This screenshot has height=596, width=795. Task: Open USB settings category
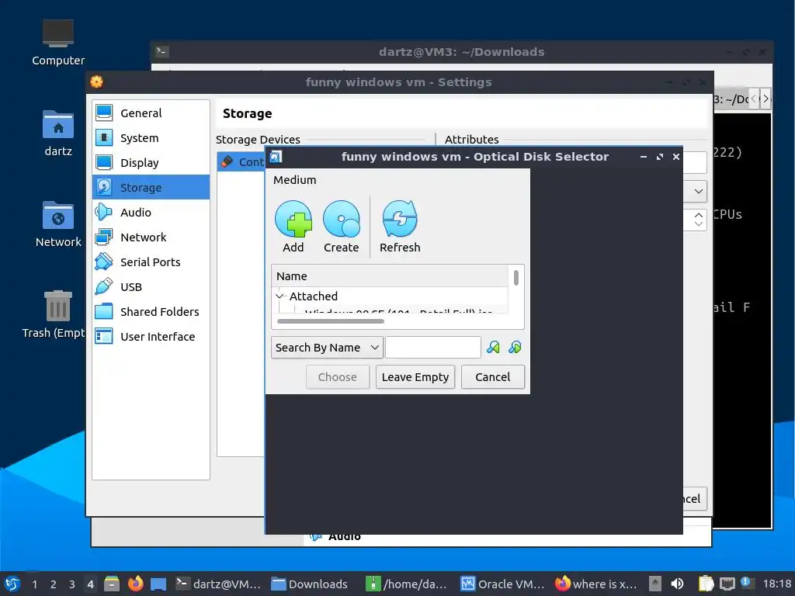[x=151, y=287]
